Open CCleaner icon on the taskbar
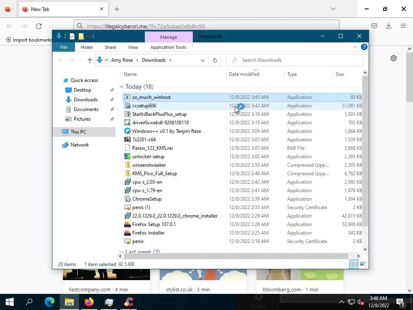 point(129,302)
